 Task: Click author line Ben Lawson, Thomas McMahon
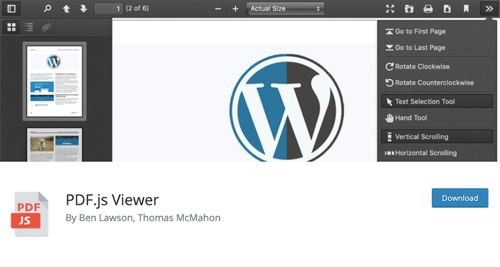click(143, 218)
